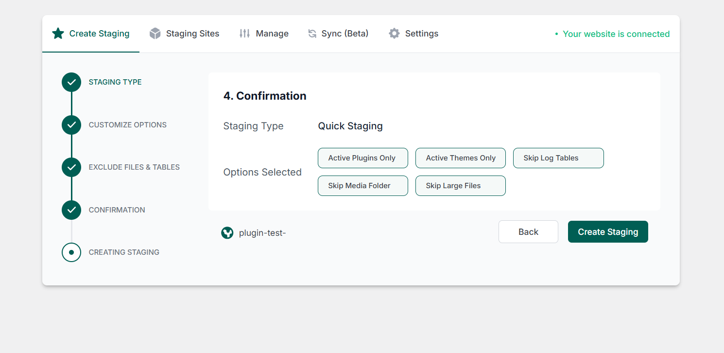Select the CUSTOMIZE OPTIONS step label
The width and height of the screenshot is (724, 353).
[x=128, y=125]
